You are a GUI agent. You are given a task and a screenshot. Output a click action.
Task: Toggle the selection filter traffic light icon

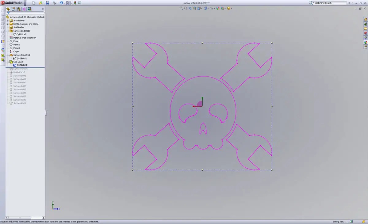point(75,3)
